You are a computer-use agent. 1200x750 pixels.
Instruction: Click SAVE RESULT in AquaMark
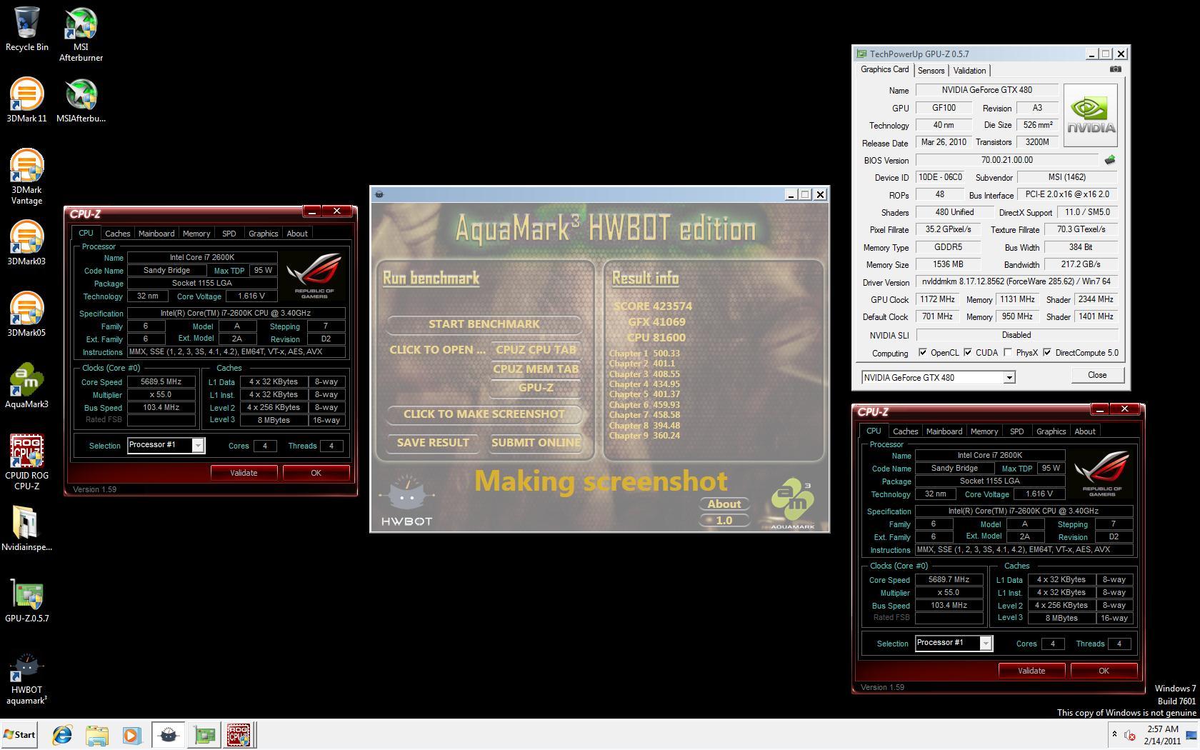point(433,443)
